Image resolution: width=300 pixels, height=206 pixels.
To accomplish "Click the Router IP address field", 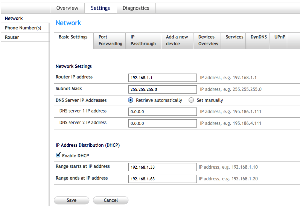I will coord(162,78).
